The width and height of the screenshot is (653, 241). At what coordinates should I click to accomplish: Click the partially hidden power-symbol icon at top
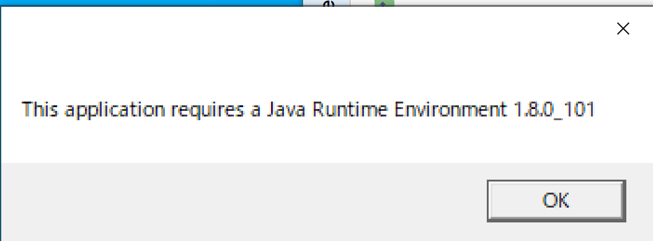(328, 3)
